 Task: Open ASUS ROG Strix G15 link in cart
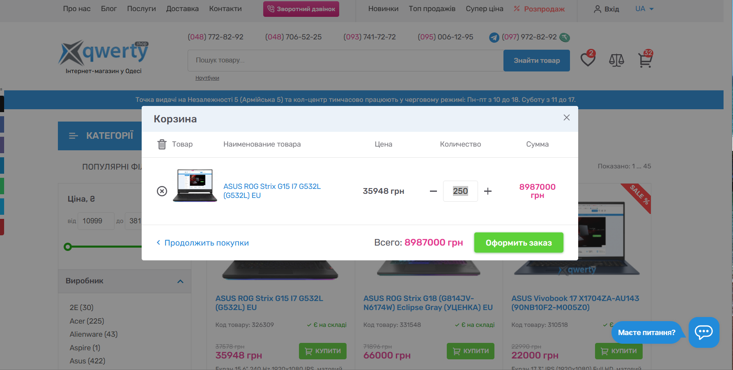(x=272, y=191)
